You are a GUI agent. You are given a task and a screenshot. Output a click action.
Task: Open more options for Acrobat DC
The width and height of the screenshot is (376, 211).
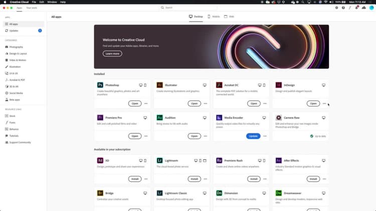tap(265, 104)
